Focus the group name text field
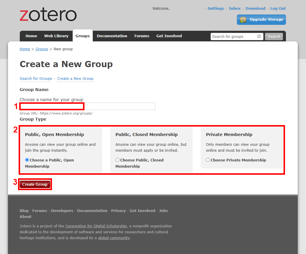 87,106
